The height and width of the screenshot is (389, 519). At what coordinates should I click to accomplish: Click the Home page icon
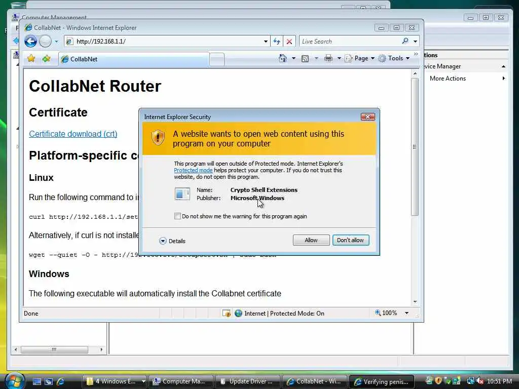(x=283, y=59)
